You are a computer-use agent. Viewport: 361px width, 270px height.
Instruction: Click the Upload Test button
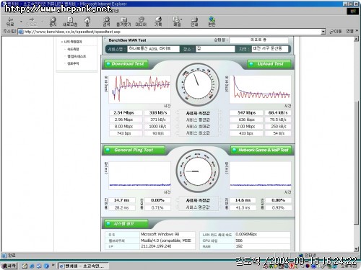coord(269,64)
